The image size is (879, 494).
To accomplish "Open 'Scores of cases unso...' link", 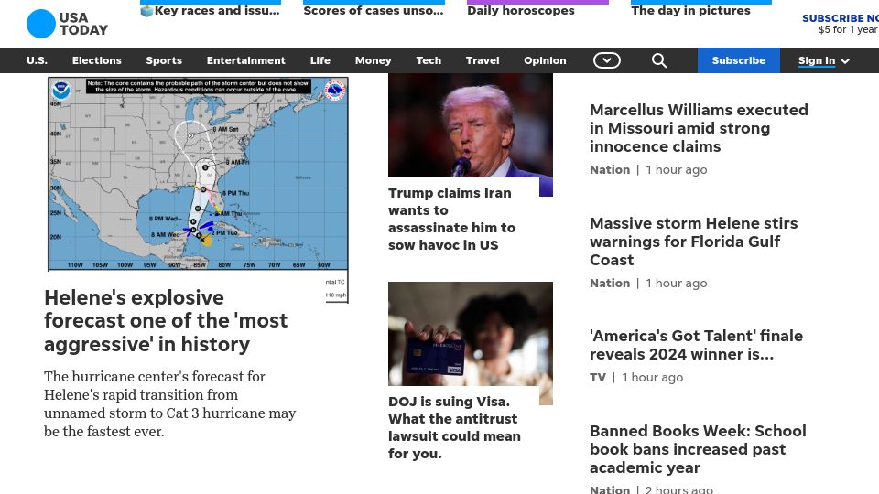I will coord(374,11).
